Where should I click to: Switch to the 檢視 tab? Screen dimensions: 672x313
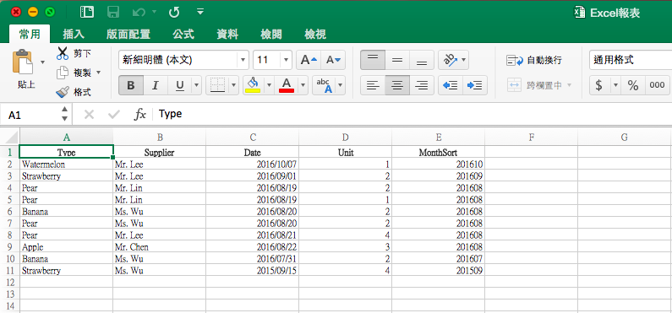(315, 35)
